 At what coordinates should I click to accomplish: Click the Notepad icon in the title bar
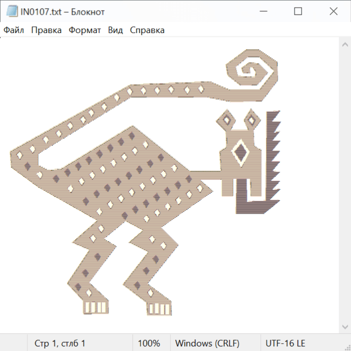tap(12, 12)
